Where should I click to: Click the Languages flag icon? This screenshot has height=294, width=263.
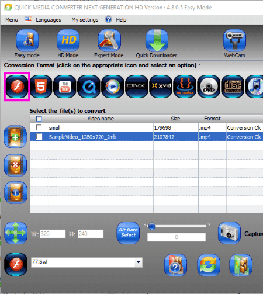28,19
